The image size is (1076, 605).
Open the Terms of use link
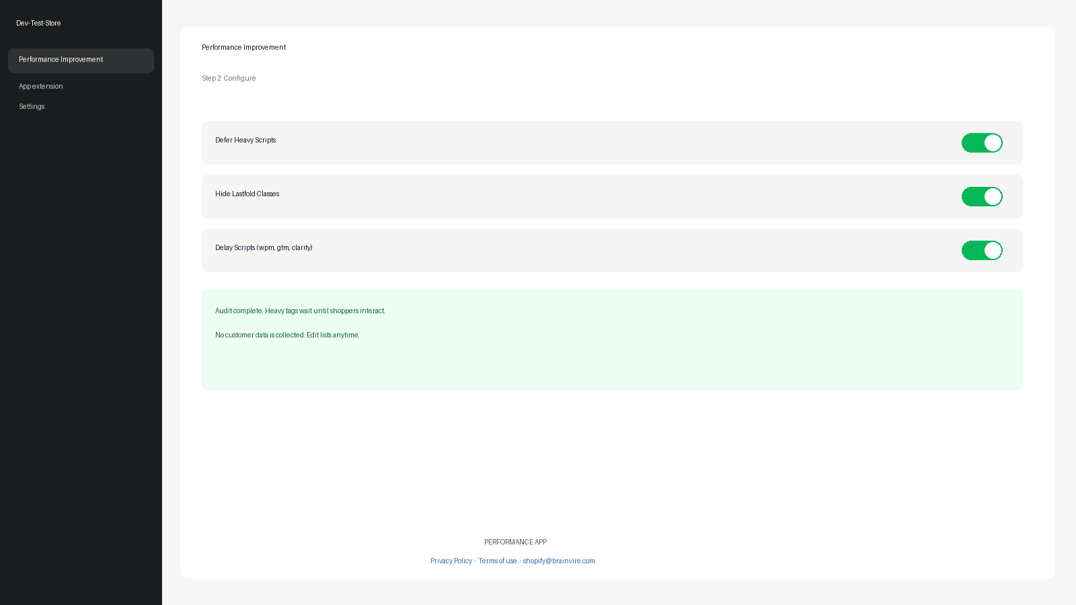tap(498, 561)
